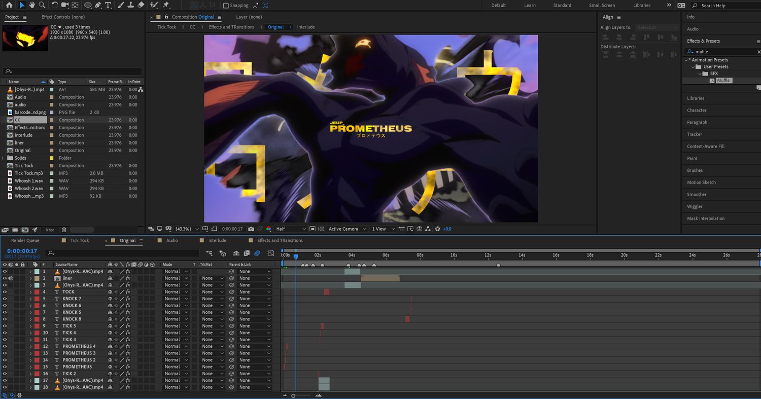Open the Effect Controls tab
Screen dimensions: 761x399
[x=63, y=17]
